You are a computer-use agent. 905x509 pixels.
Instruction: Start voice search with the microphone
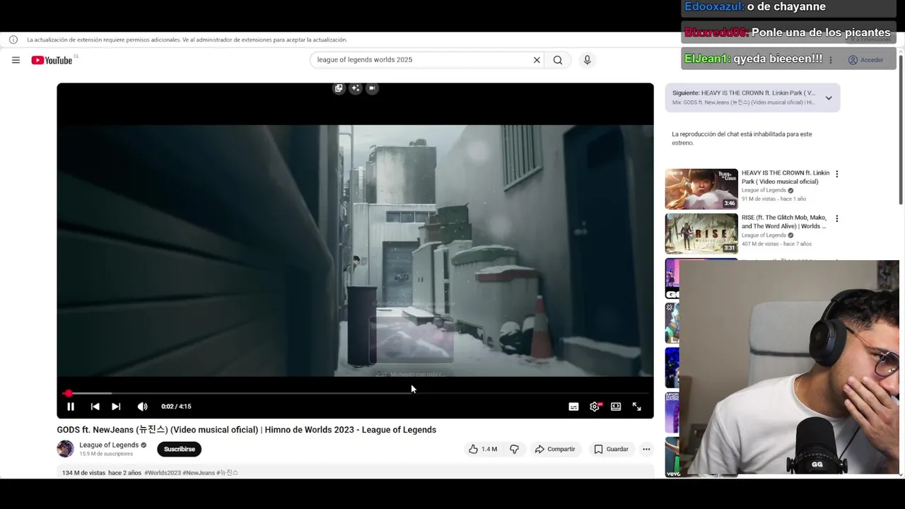(587, 60)
